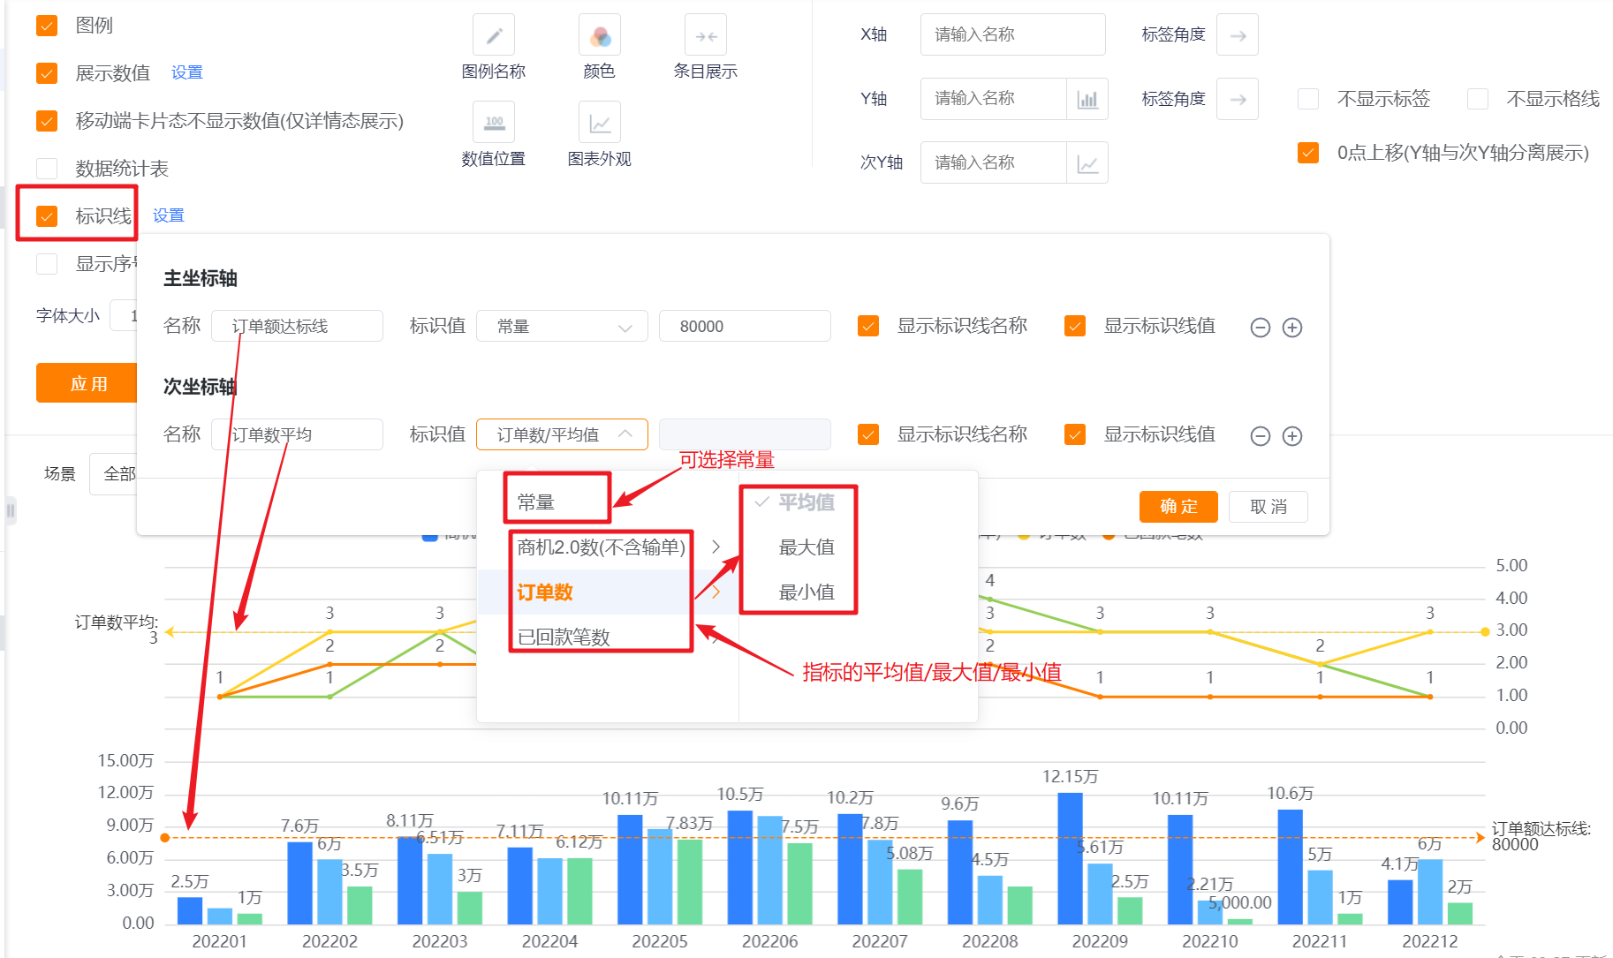
Task: Click 次坐标轴 名称 field 订单数平均
Action: (x=298, y=434)
